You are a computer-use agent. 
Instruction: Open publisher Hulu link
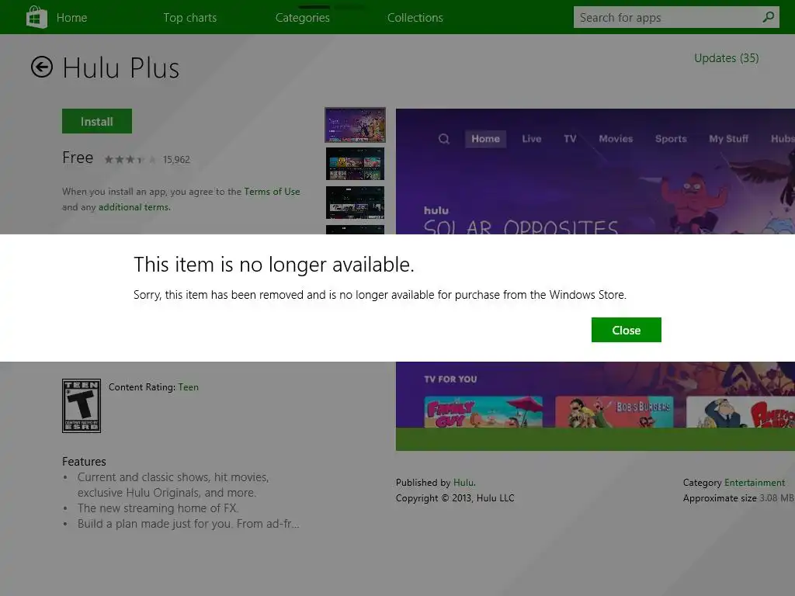tap(463, 483)
